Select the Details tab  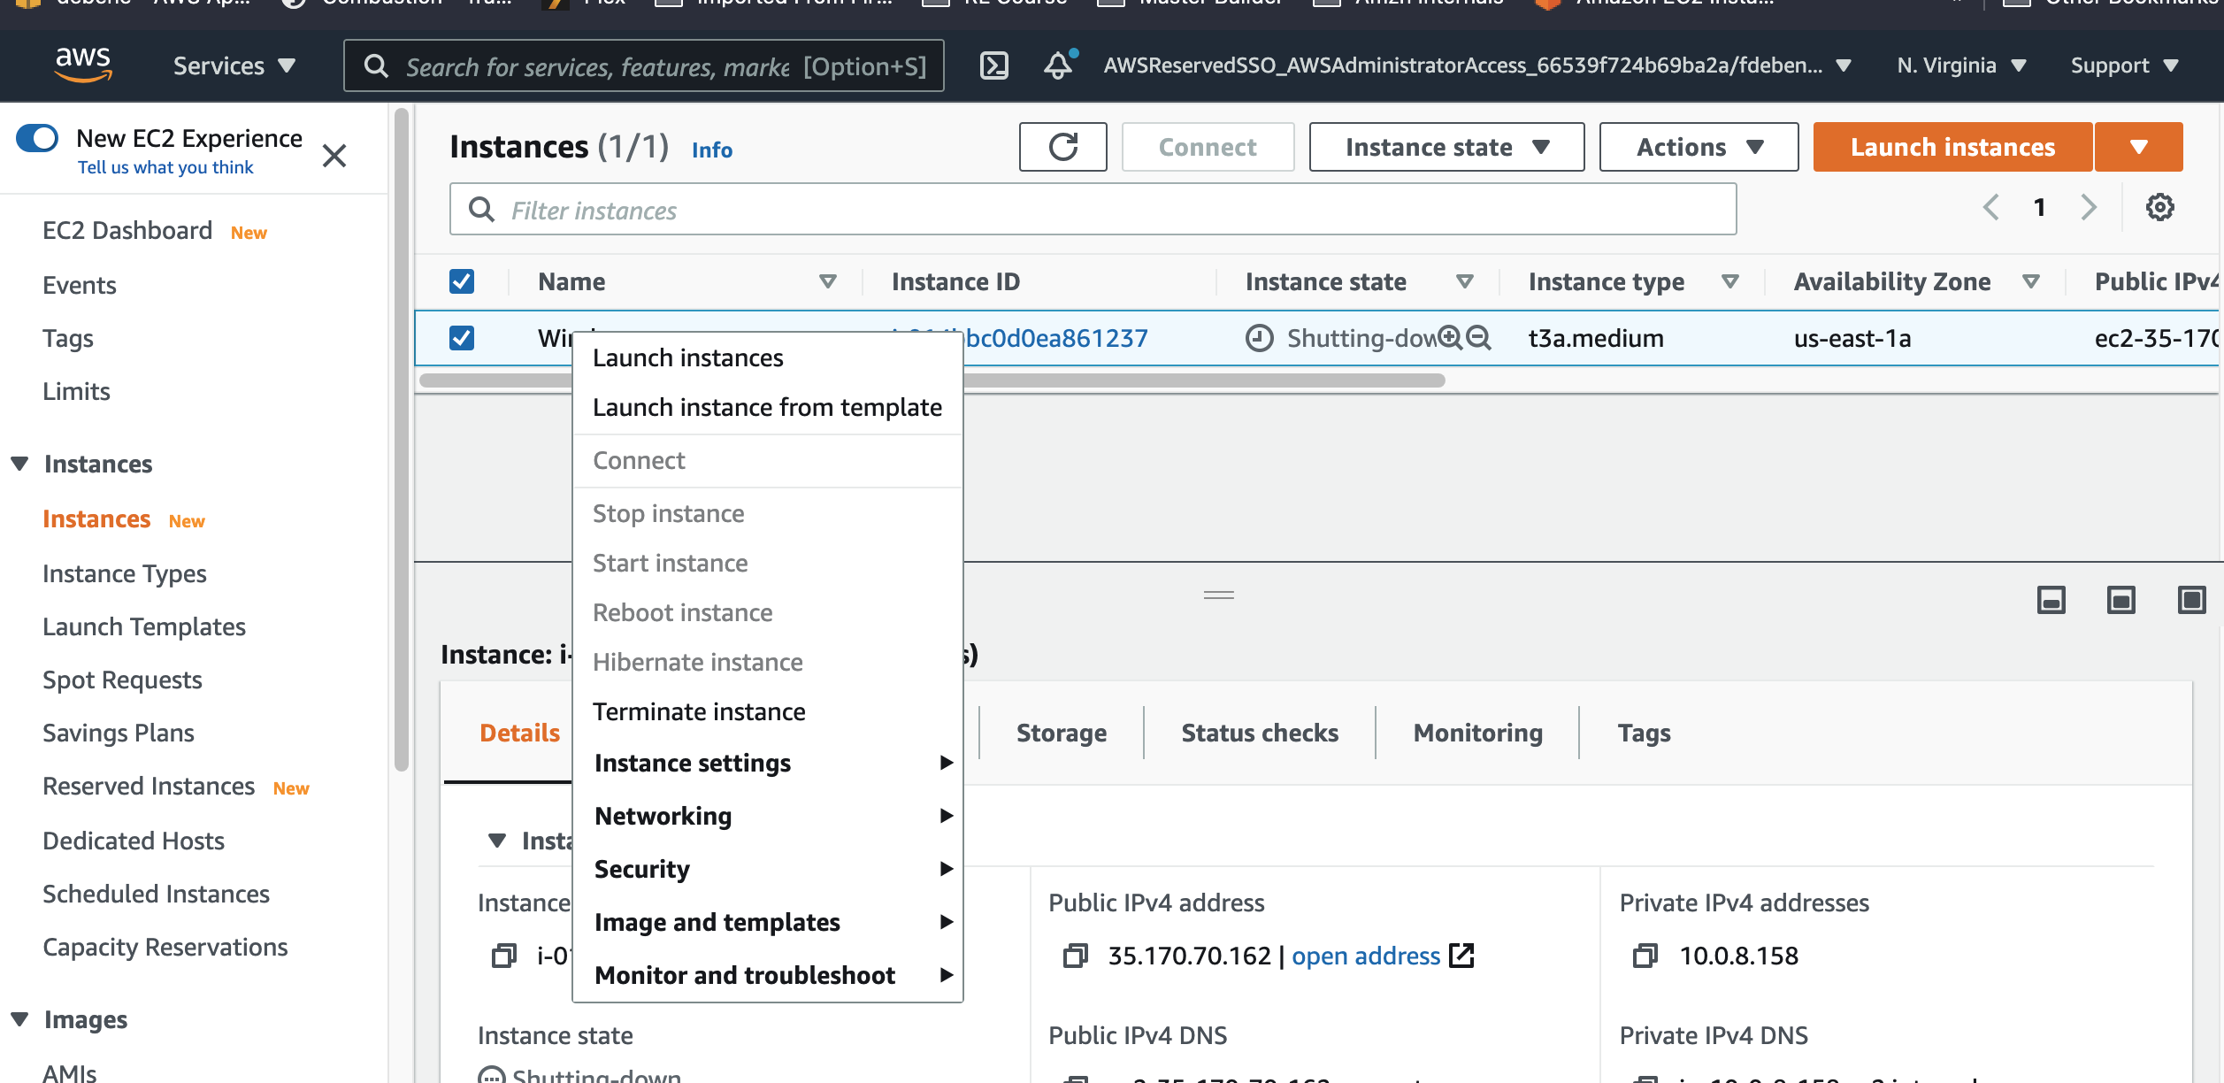[519, 733]
